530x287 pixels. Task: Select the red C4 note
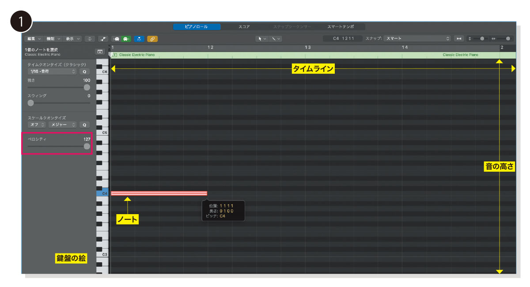pos(159,193)
